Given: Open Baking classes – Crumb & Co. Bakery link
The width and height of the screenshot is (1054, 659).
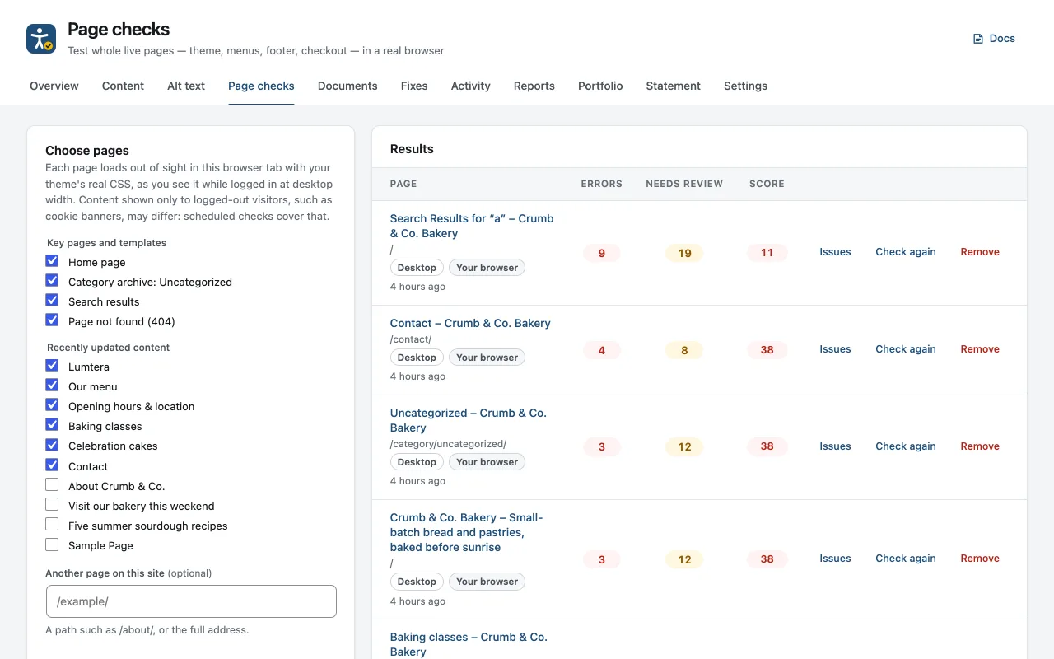Looking at the screenshot, I should pos(469,644).
